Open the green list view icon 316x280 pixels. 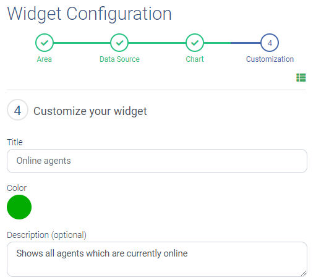tap(301, 77)
